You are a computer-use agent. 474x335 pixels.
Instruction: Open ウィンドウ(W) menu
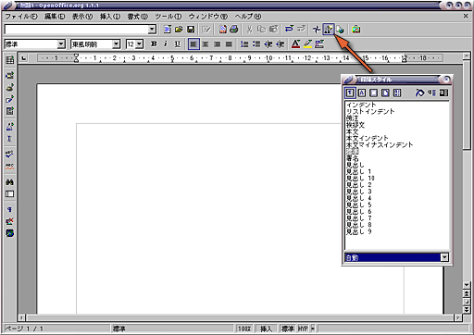[x=208, y=17]
